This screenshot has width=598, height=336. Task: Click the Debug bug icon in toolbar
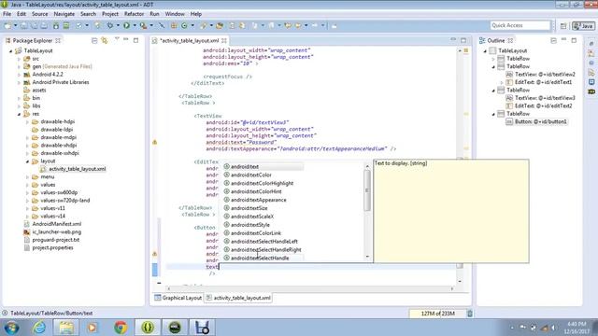click(110, 25)
